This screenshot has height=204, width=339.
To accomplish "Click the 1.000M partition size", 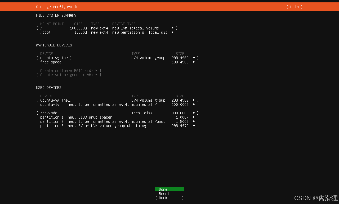I will [x=182, y=117].
